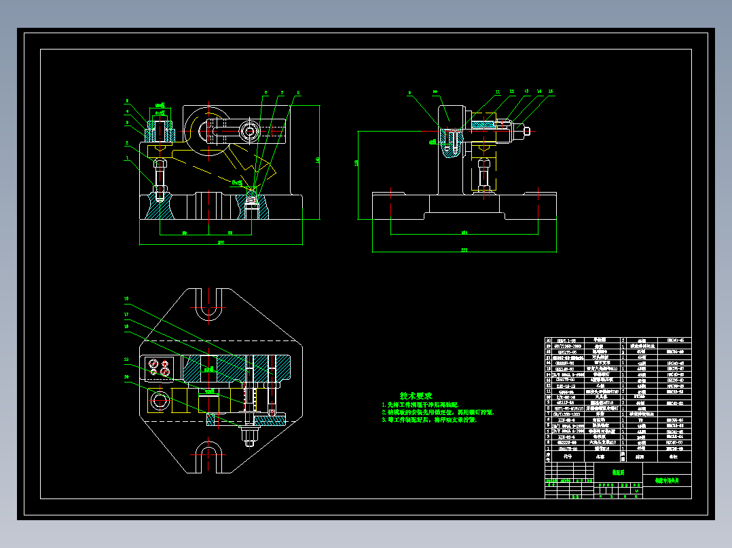Select the 140 height dimension in front view

click(318, 160)
